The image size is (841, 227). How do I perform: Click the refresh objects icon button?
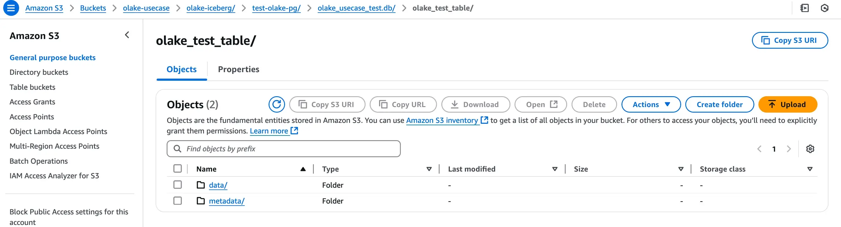276,104
